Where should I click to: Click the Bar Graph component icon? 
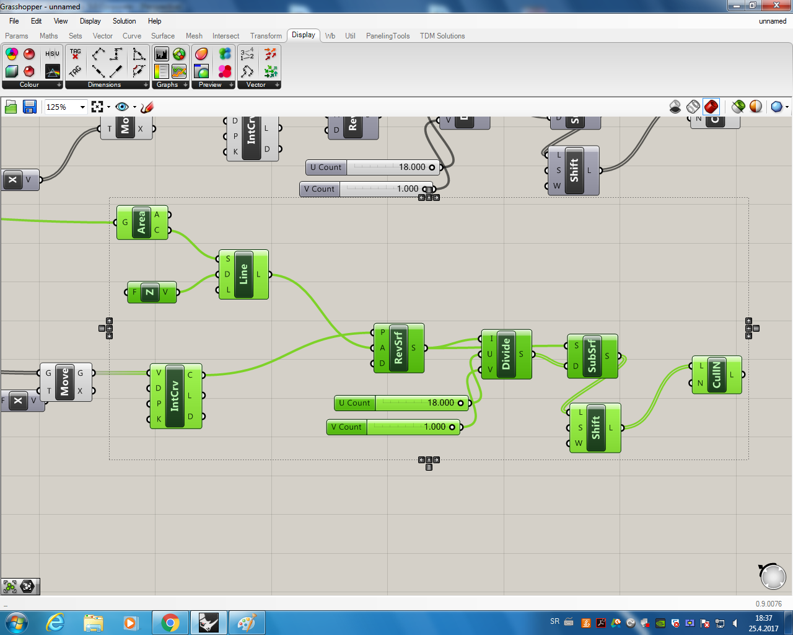[x=162, y=54]
